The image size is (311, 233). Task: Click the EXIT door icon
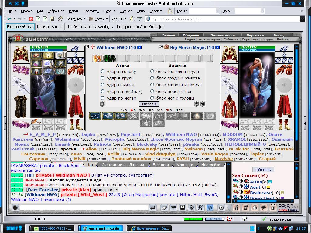point(273,208)
